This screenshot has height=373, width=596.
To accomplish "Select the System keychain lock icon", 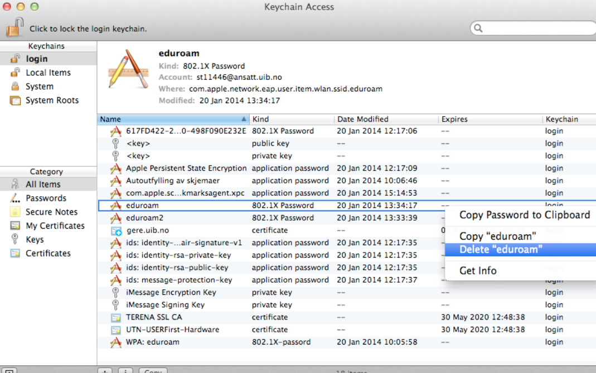I will click(x=15, y=86).
